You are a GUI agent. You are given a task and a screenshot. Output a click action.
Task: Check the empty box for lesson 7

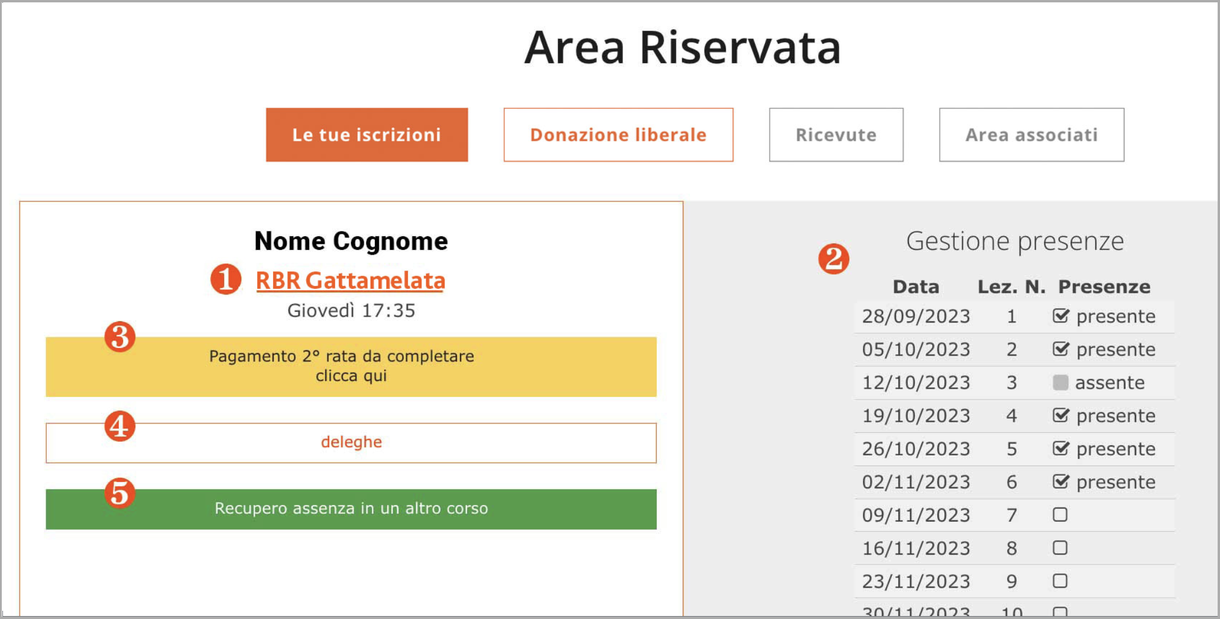1060,514
